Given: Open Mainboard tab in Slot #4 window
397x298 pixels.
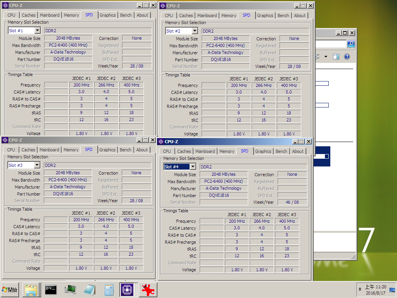Looking at the screenshot, I should pyautogui.click(x=205, y=151).
